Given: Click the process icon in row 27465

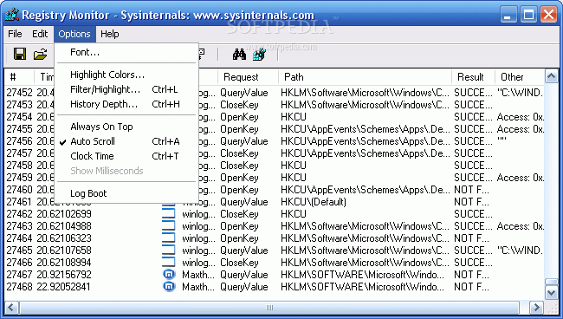Looking at the screenshot, I should click(x=169, y=251).
